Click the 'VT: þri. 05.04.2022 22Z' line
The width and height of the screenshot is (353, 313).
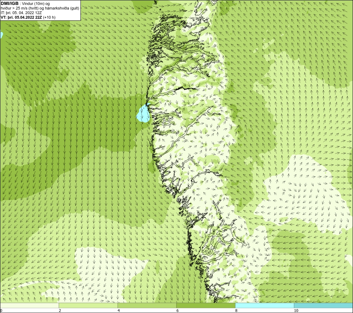[x=28, y=17]
